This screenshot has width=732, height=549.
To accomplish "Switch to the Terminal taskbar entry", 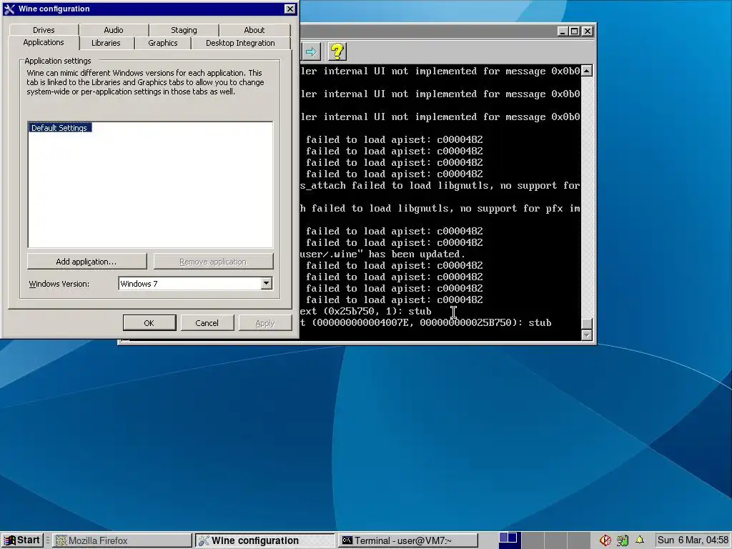I will pyautogui.click(x=408, y=540).
